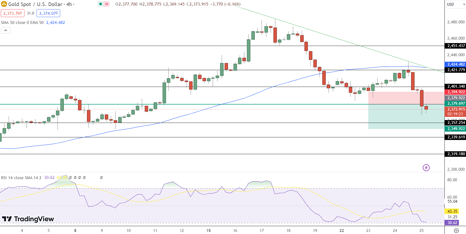Click the gray 2,379.922 entry label
The height and width of the screenshot is (234, 466).
pyautogui.click(x=455, y=98)
